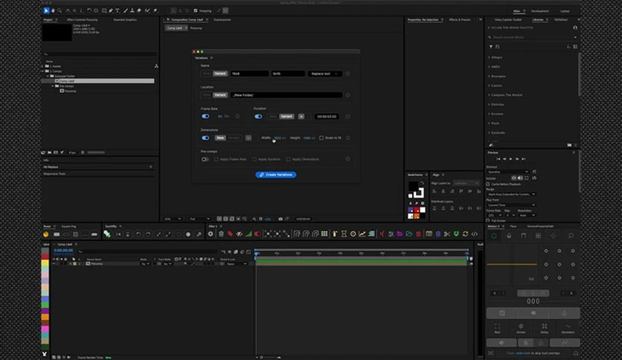Check the Scale to fit checkbox
The height and width of the screenshot is (360, 622).
[x=321, y=138]
